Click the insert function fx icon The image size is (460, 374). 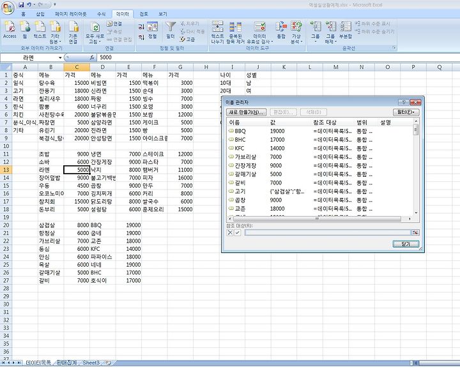(92, 57)
